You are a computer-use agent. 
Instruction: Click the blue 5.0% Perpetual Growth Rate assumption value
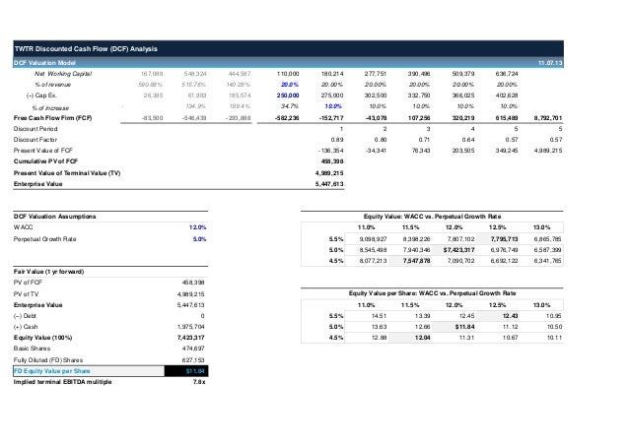pos(199,239)
